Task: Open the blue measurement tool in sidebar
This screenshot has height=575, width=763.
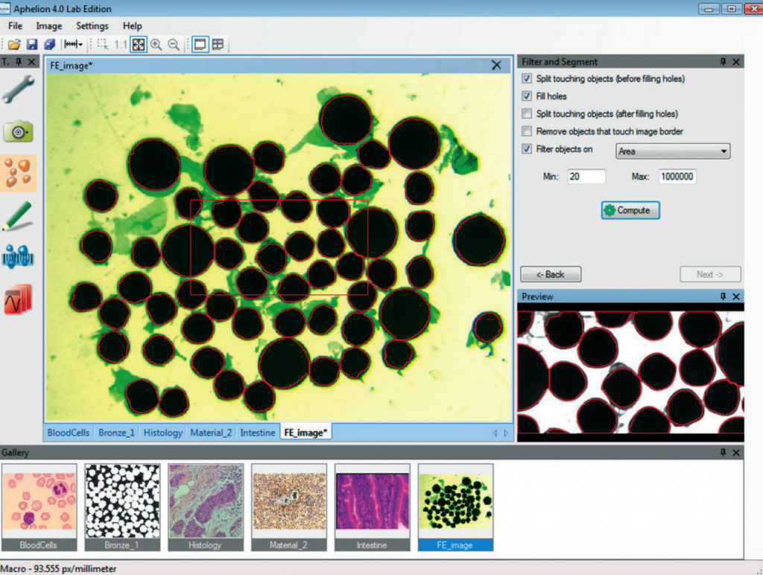Action: 18,256
